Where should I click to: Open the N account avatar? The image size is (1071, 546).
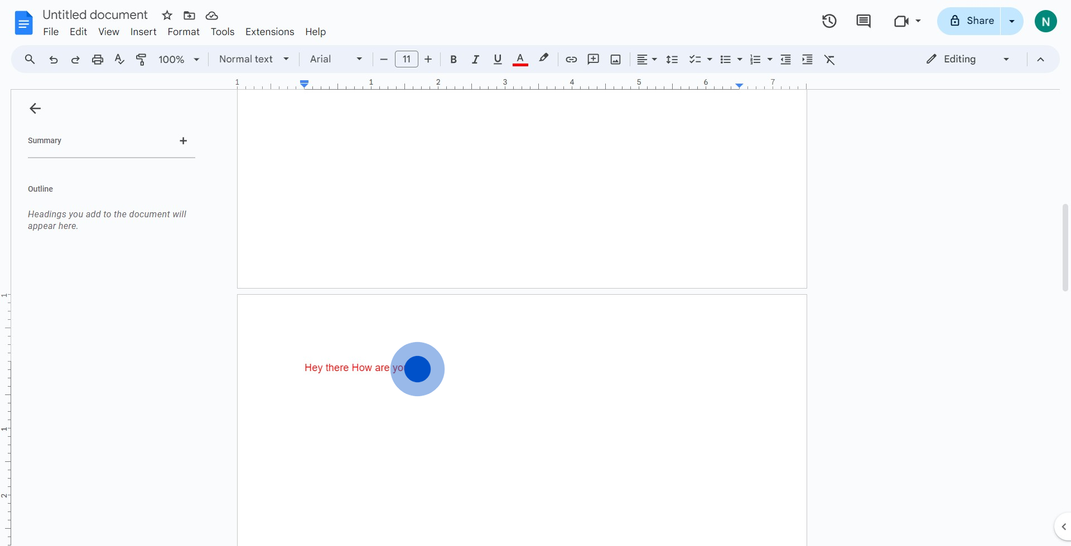click(x=1046, y=21)
